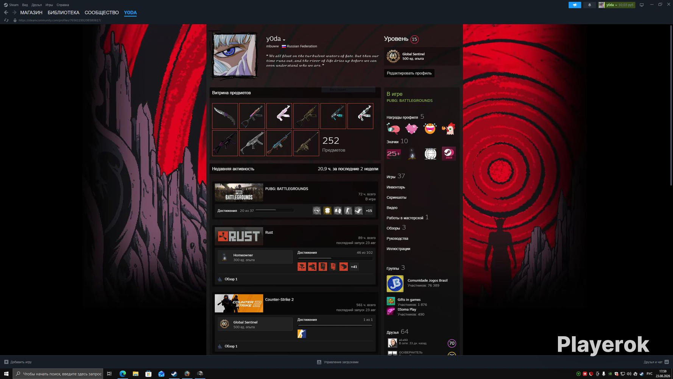Click Редактировать профиль button
673x379 pixels.
(409, 73)
